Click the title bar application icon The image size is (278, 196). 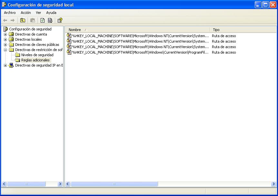click(4, 5)
